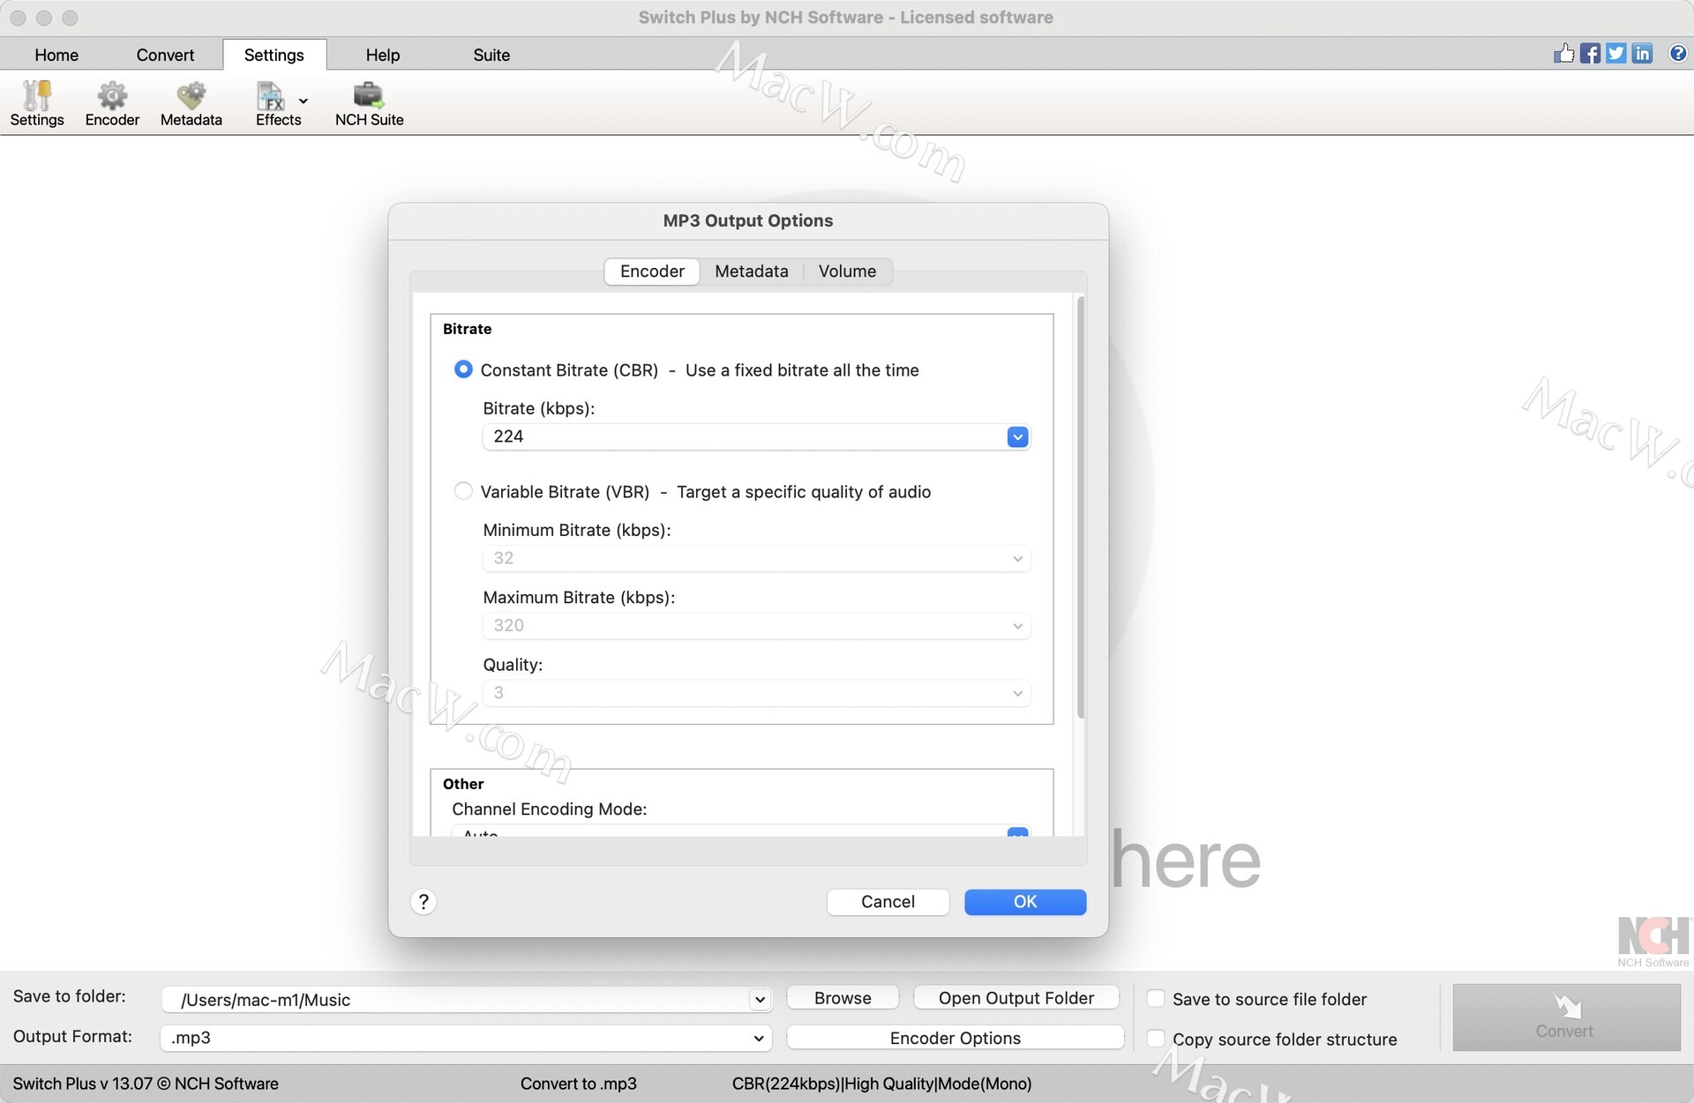Select Variable Bitrate (VBR) radio button

[463, 491]
